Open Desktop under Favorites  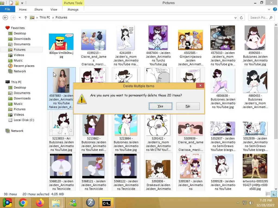tap(20, 33)
